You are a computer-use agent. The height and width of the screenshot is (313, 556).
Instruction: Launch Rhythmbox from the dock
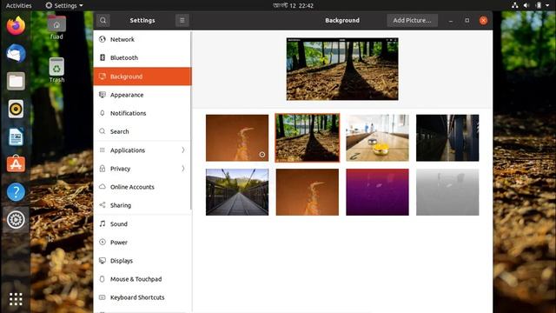16,109
